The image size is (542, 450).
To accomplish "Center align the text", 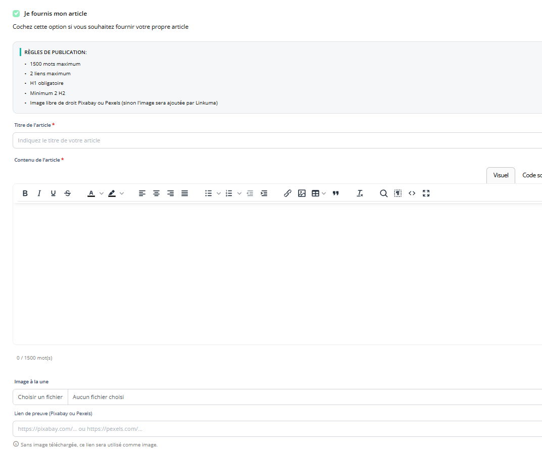I will [157, 193].
